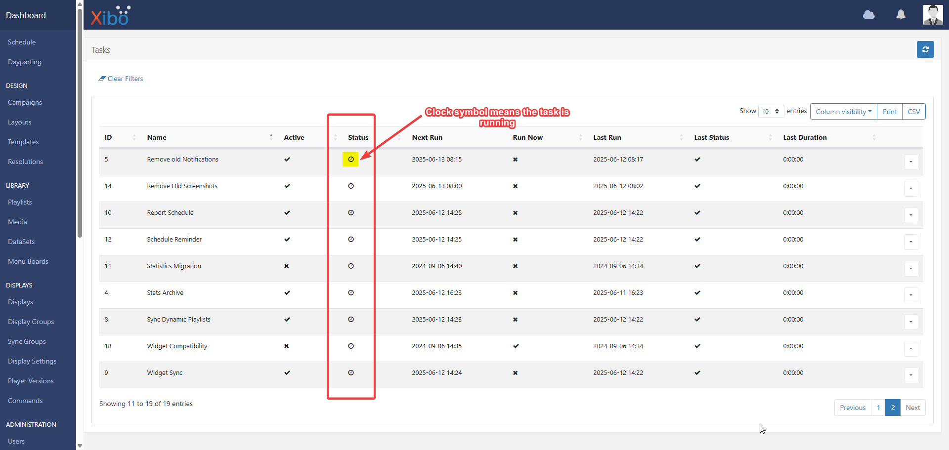Screen dimensions: 949x450
Task: Open the cloud icon in header
Action: (x=868, y=15)
